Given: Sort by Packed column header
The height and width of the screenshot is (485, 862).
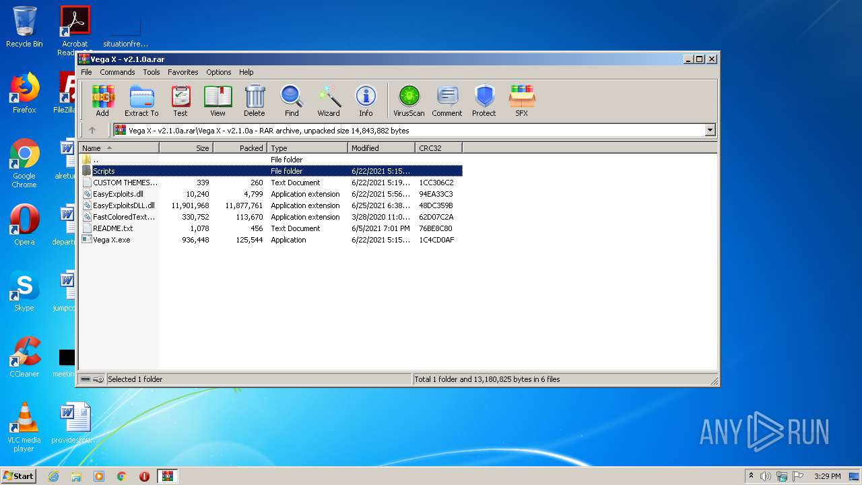Looking at the screenshot, I should tap(240, 148).
